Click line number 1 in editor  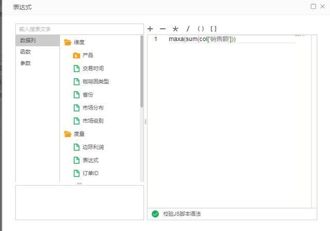(x=156, y=39)
